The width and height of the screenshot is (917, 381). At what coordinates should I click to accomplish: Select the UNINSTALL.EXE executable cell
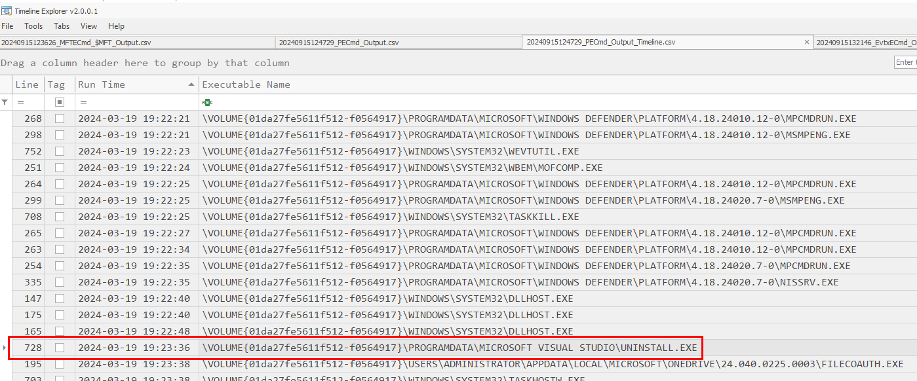coord(558,348)
